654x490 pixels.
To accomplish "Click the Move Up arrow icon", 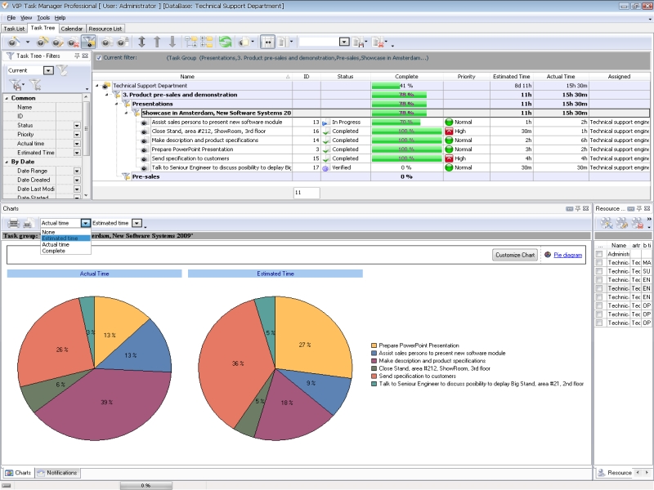I will (x=157, y=42).
